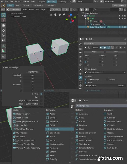Select the Measure ruler tool
Image resolution: width=127 pixels, height=164 pixels.
(x=3, y=51)
